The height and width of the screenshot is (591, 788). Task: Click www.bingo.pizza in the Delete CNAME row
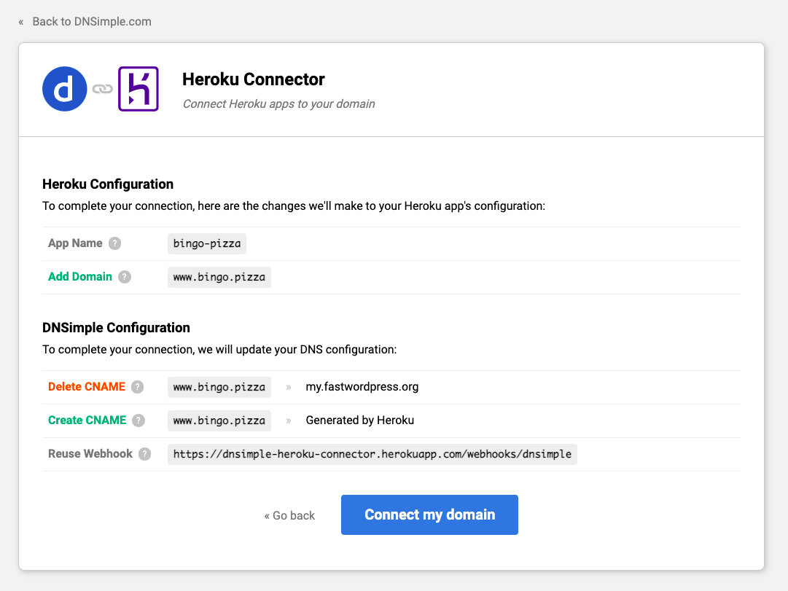pos(219,387)
